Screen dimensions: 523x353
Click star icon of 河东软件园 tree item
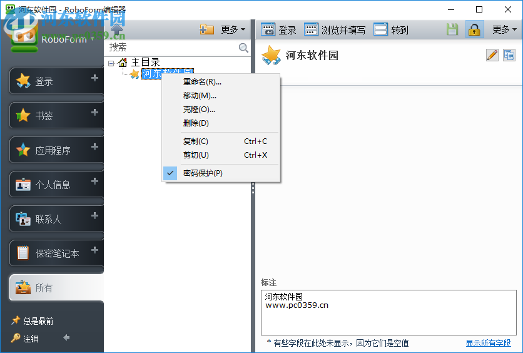[135, 74]
